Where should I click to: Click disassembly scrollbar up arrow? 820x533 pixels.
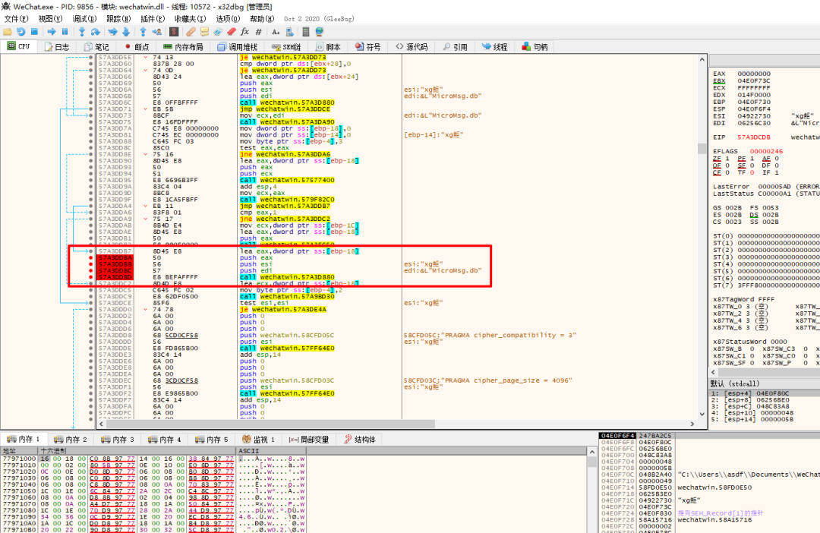coord(702,60)
